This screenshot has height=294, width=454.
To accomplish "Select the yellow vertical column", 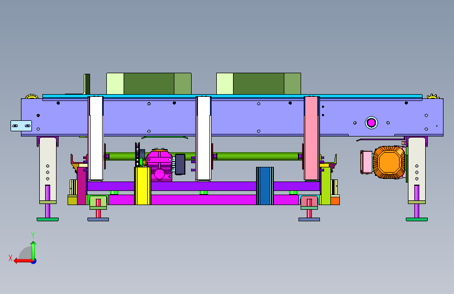I will click(142, 186).
